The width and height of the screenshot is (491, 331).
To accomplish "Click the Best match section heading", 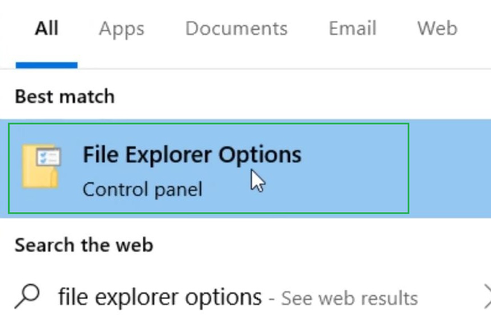I will click(65, 97).
